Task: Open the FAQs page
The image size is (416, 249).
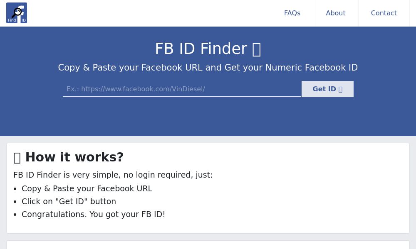Action: (x=292, y=13)
